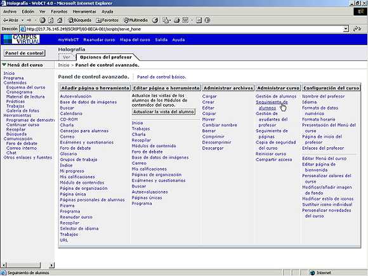This screenshot has width=368, height=276.
Task: Click the Print icon in the toolbar
Action: click(177, 20)
